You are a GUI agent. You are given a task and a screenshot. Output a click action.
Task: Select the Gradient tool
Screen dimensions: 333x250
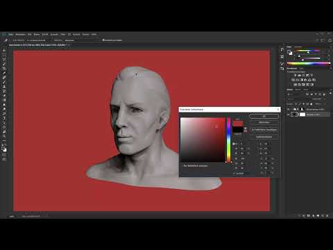click(x=4, y=100)
